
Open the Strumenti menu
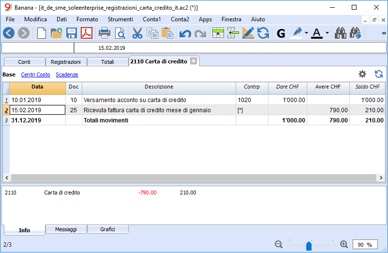(x=120, y=19)
